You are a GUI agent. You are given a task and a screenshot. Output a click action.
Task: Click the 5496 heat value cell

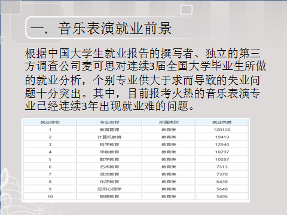click(x=222, y=196)
